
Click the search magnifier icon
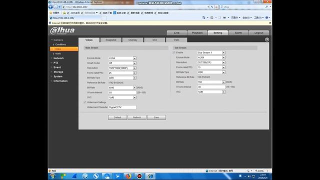(x=266, y=7)
